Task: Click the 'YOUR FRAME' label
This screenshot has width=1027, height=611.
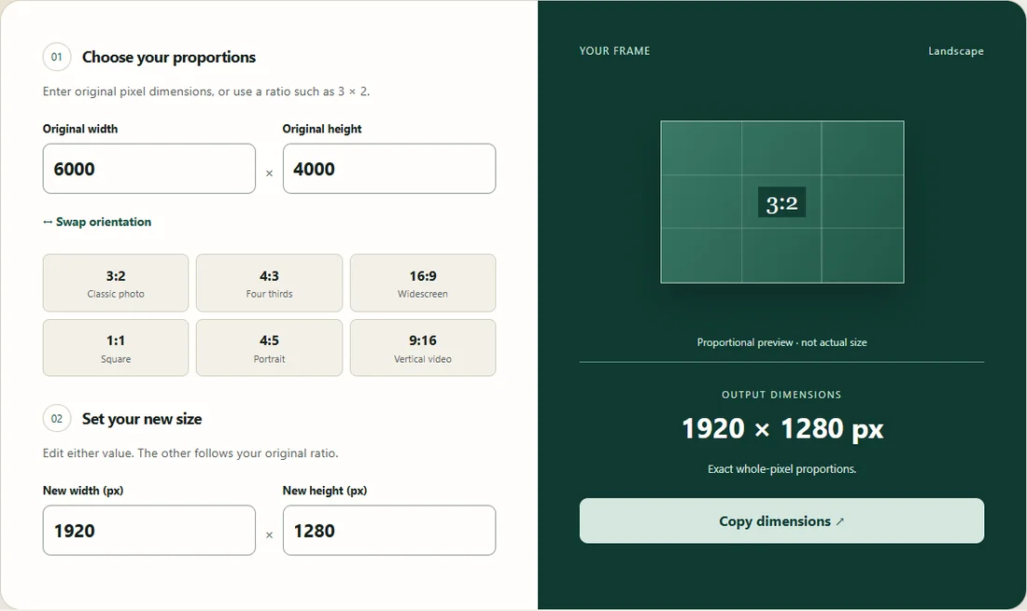Action: pyautogui.click(x=614, y=51)
